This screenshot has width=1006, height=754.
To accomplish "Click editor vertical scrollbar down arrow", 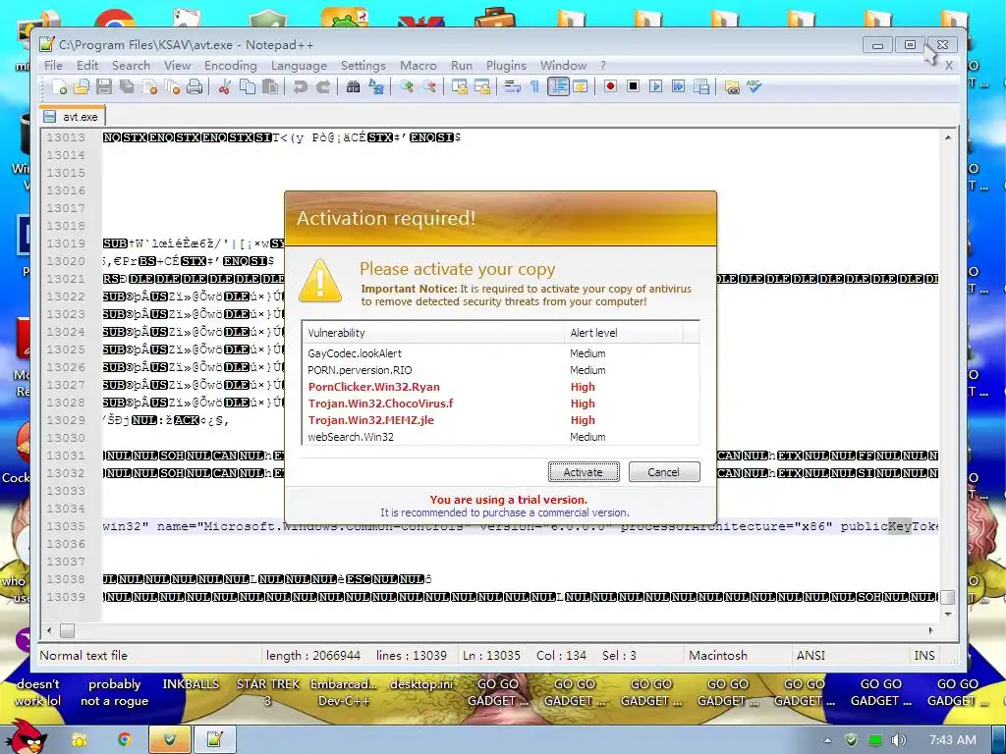I will 948,615.
